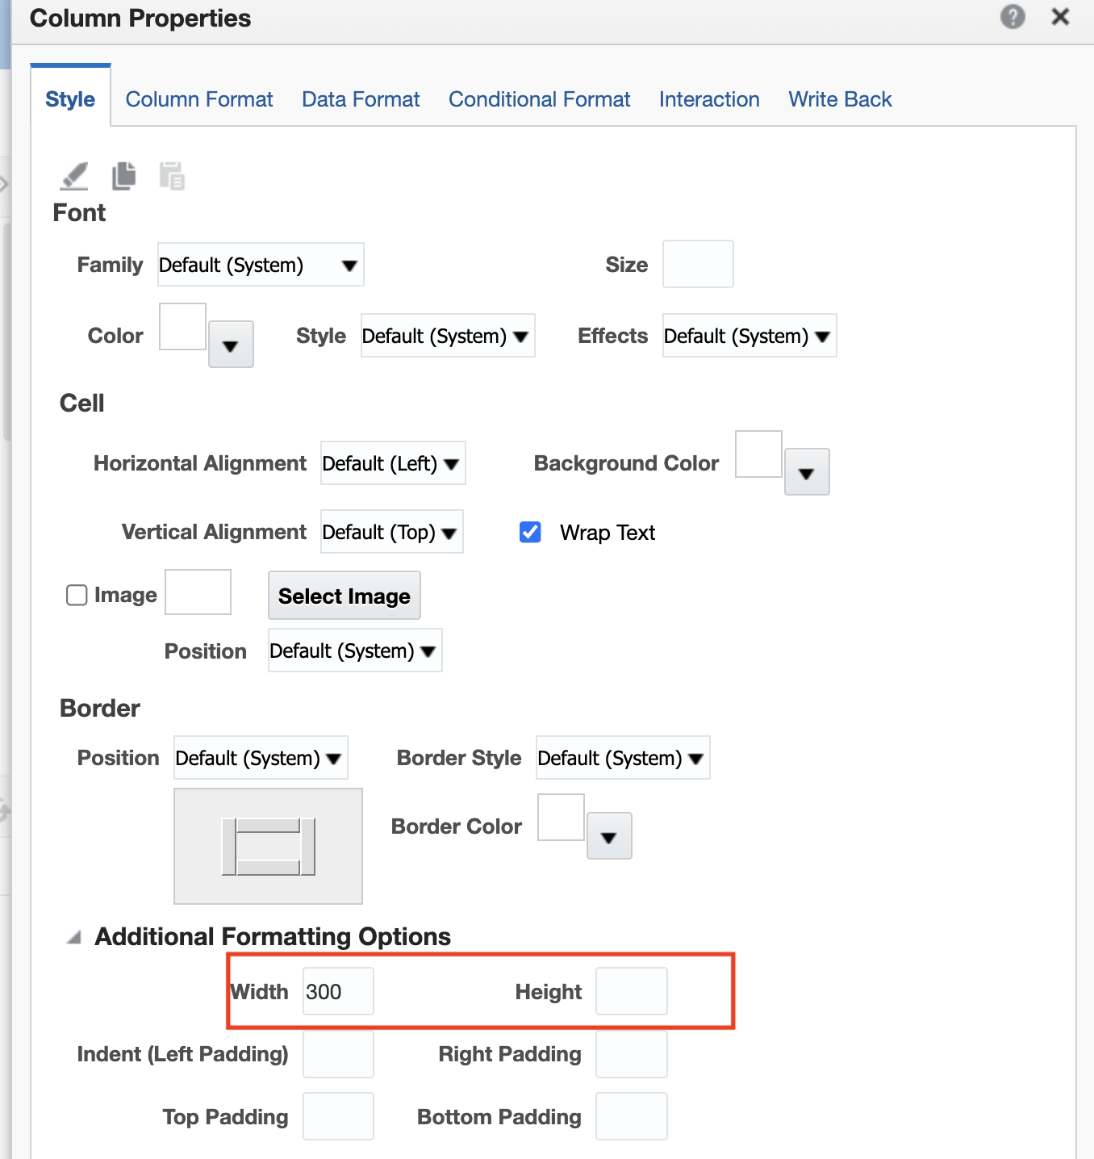The height and width of the screenshot is (1159, 1094).
Task: Click the clear cell format eraser icon
Action: [74, 176]
